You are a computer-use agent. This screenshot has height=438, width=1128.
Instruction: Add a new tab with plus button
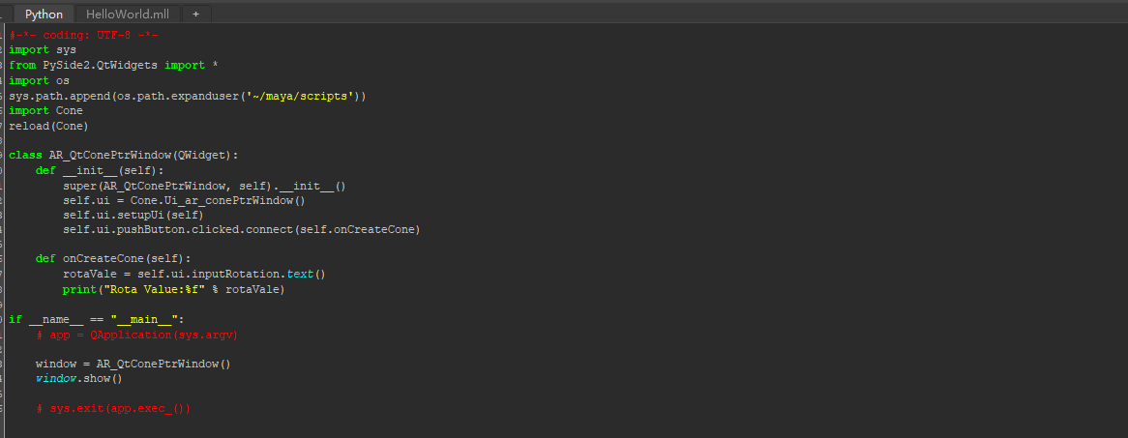click(x=195, y=14)
